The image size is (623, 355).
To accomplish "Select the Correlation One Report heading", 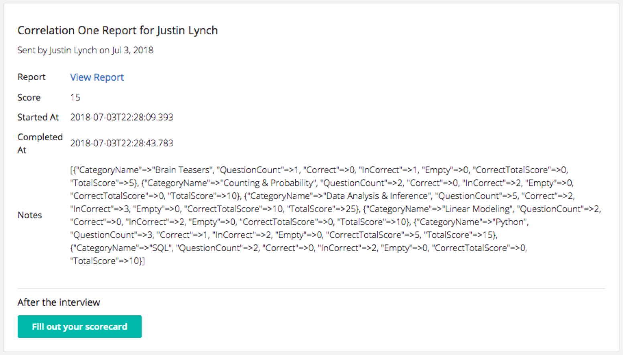I will 118,30.
